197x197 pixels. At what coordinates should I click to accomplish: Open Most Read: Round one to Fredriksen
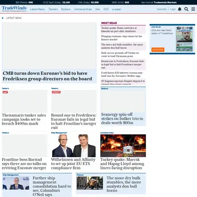123,65
